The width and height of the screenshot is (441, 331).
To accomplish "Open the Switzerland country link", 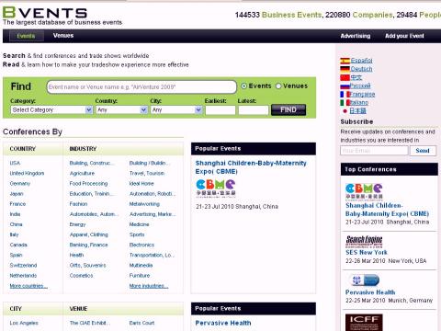I will [x=23, y=266].
